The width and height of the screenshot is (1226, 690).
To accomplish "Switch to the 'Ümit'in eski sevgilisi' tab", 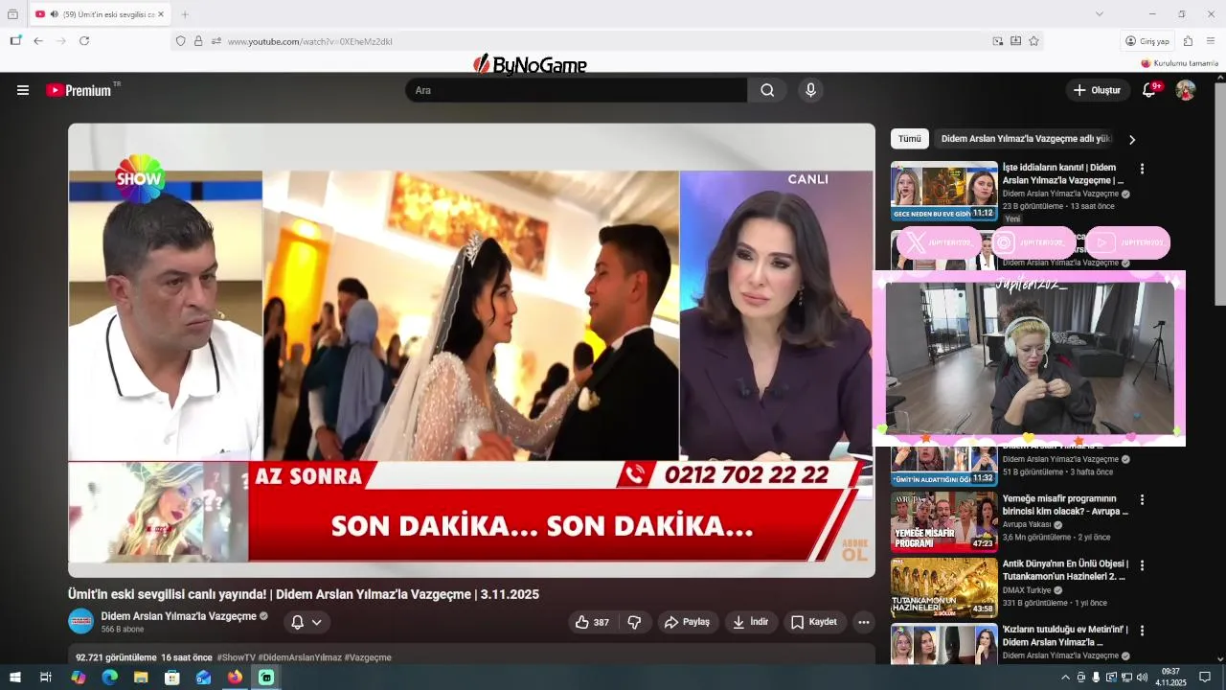I will tap(100, 14).
